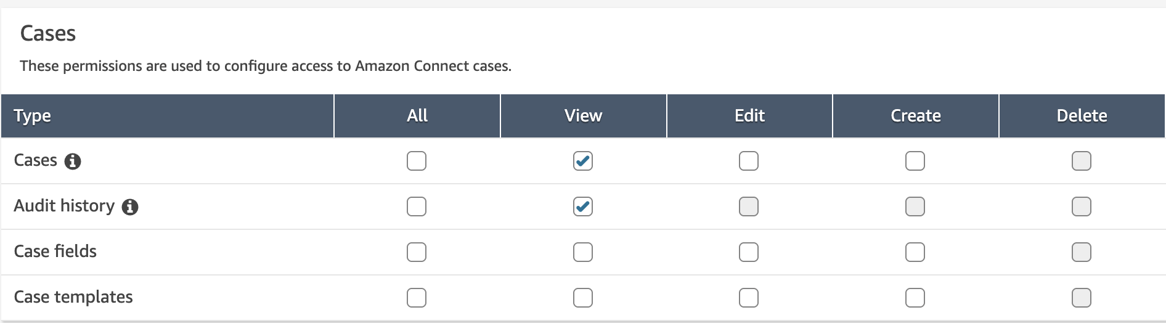This screenshot has height=323, width=1166.
Task: Click the info icon next to Cases
Action: coord(73,162)
